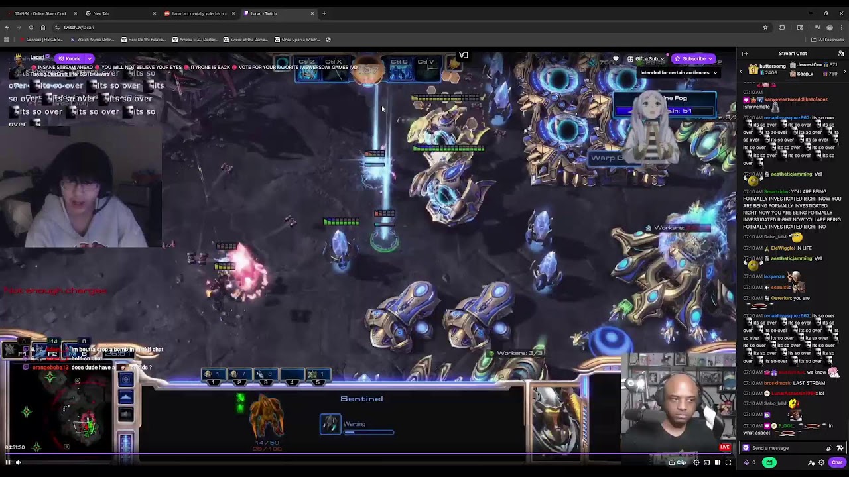Open browser media controls icon
The height and width of the screenshot is (477, 849).
point(817,27)
